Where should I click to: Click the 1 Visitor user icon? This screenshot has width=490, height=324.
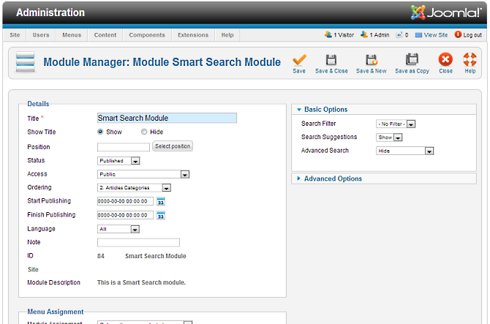[328, 34]
